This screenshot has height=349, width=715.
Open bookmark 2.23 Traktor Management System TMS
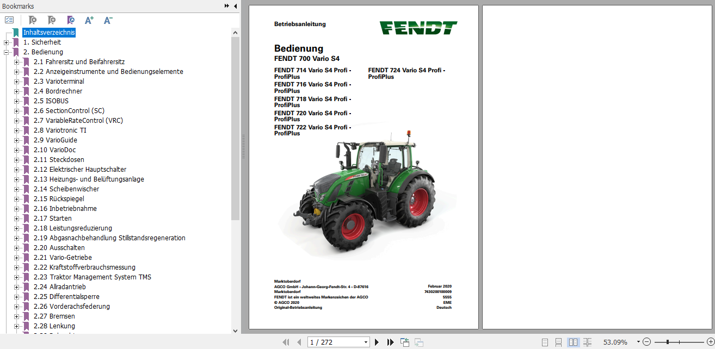[x=93, y=277]
